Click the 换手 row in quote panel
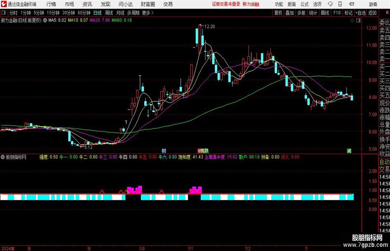This screenshot has height=251, width=390. (x=385, y=140)
